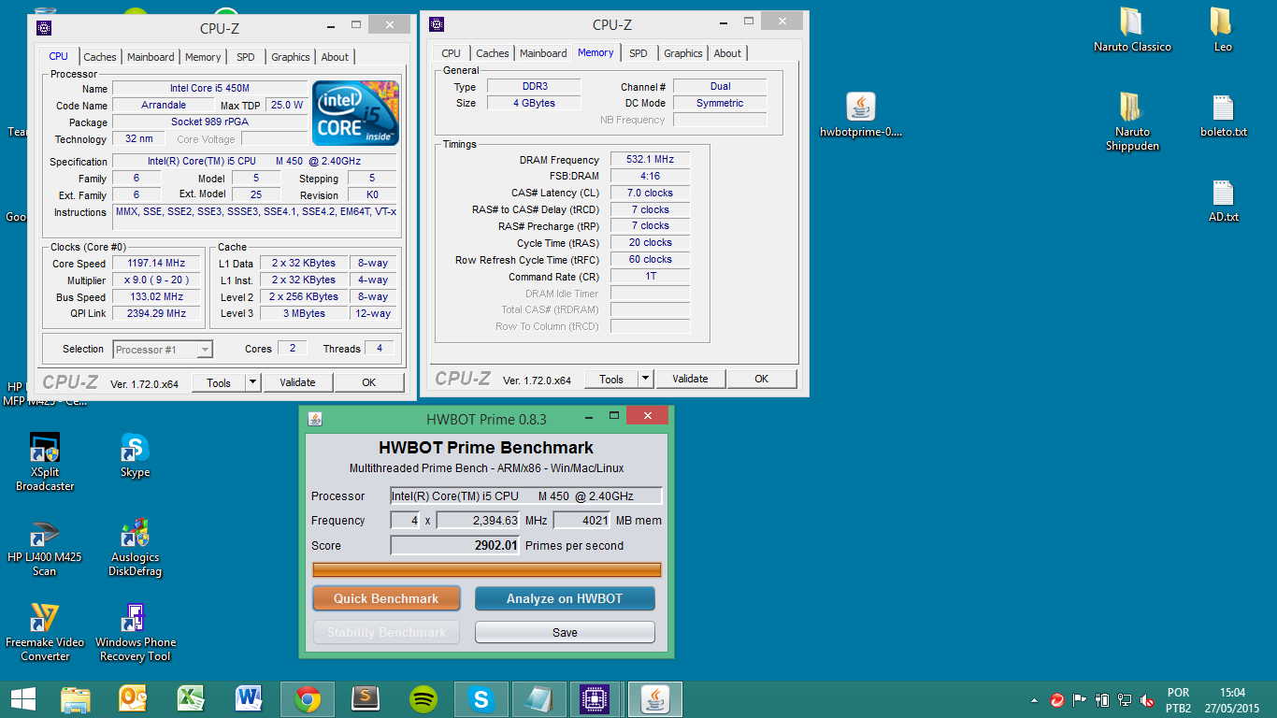This screenshot has width=1277, height=718.
Task: Open SPD tab in right CPU-Z window
Action: point(638,53)
